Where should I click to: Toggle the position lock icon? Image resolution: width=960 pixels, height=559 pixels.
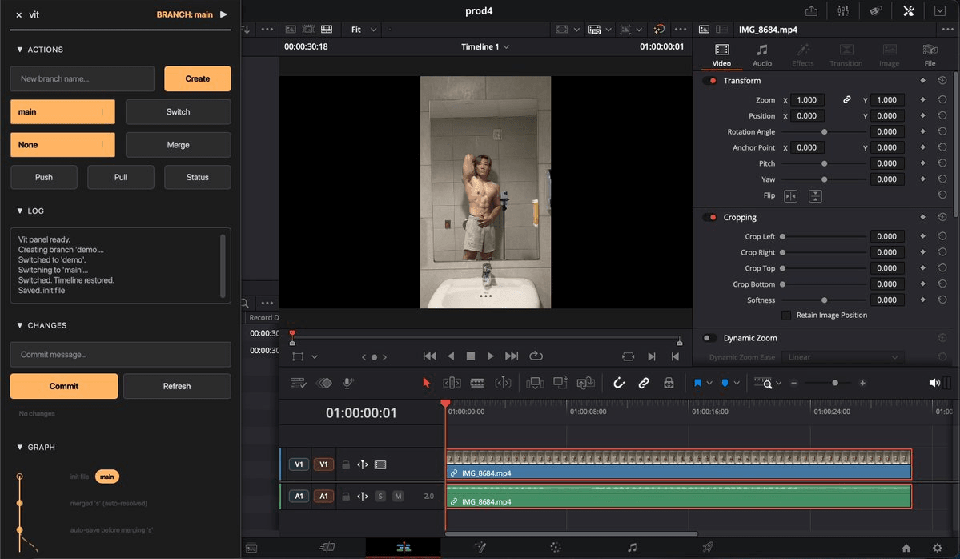(x=669, y=383)
